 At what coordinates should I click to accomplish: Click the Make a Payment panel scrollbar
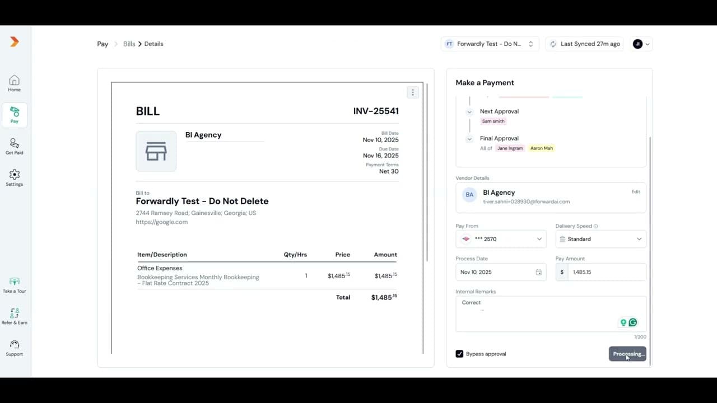click(650, 250)
